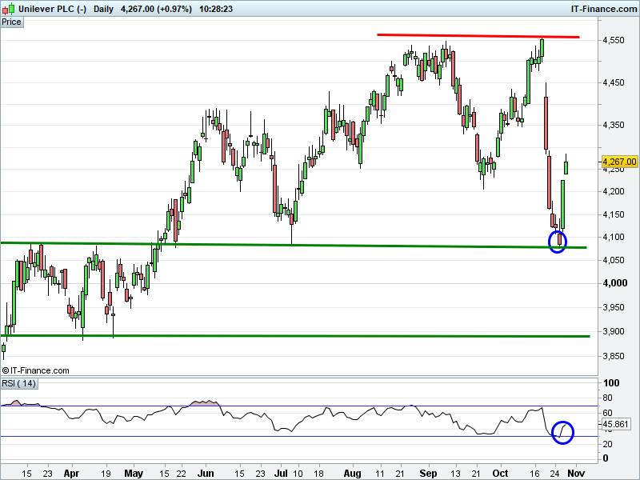Click the 4,267.00 (+0.97%) price readout
640x480 pixels.
(156, 9)
